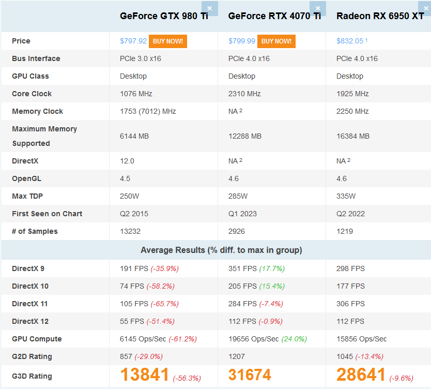Click the 15856 Ops/Sec GPU Compute result

[x=362, y=339]
